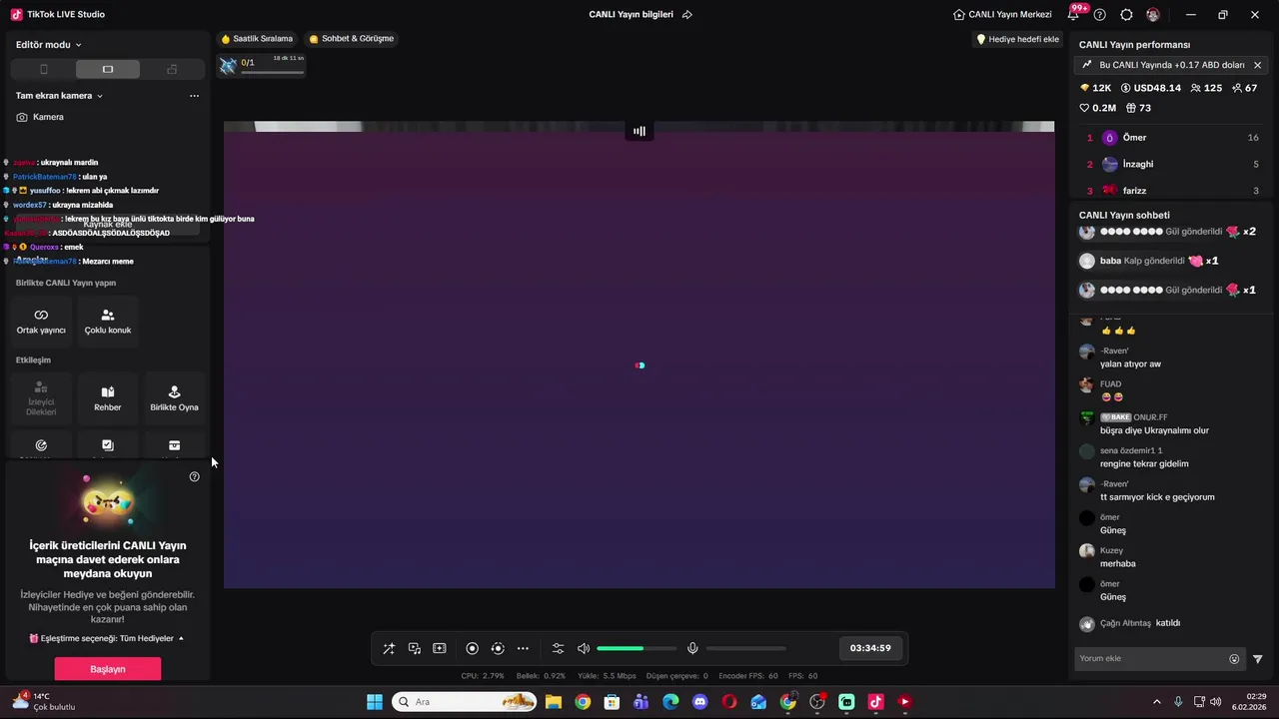Click the dashed-ring record icon
The width and height of the screenshot is (1279, 719).
(498, 648)
